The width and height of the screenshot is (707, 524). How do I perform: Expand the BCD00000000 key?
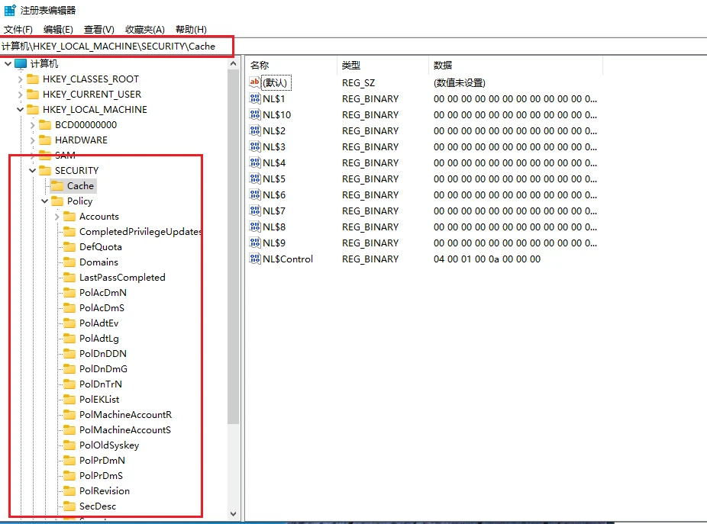click(33, 125)
